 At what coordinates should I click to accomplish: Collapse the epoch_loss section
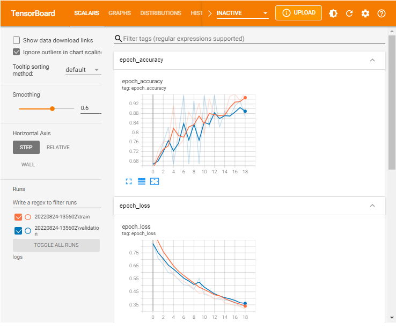[x=372, y=206]
